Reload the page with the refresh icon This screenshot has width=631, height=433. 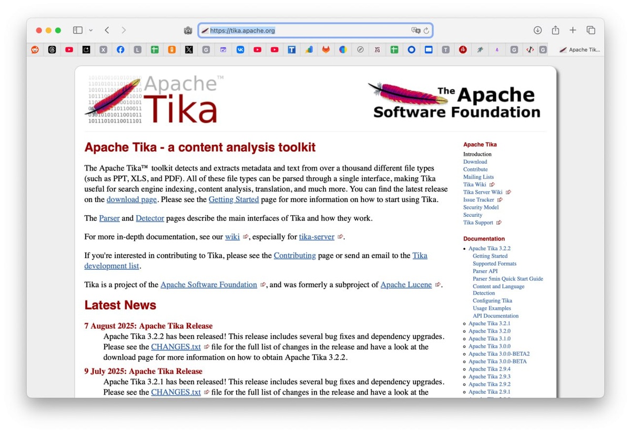click(426, 30)
